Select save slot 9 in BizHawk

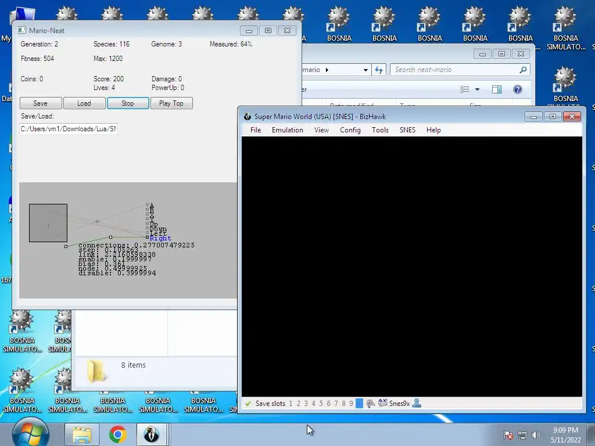(x=352, y=404)
